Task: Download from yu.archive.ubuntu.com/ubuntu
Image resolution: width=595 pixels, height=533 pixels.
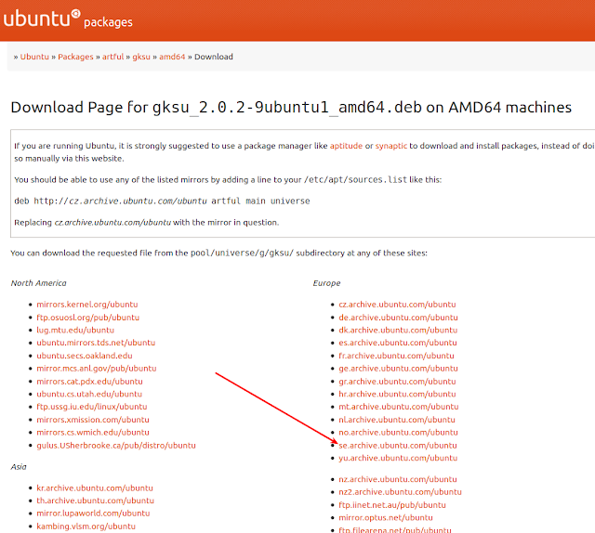Action: point(398,458)
